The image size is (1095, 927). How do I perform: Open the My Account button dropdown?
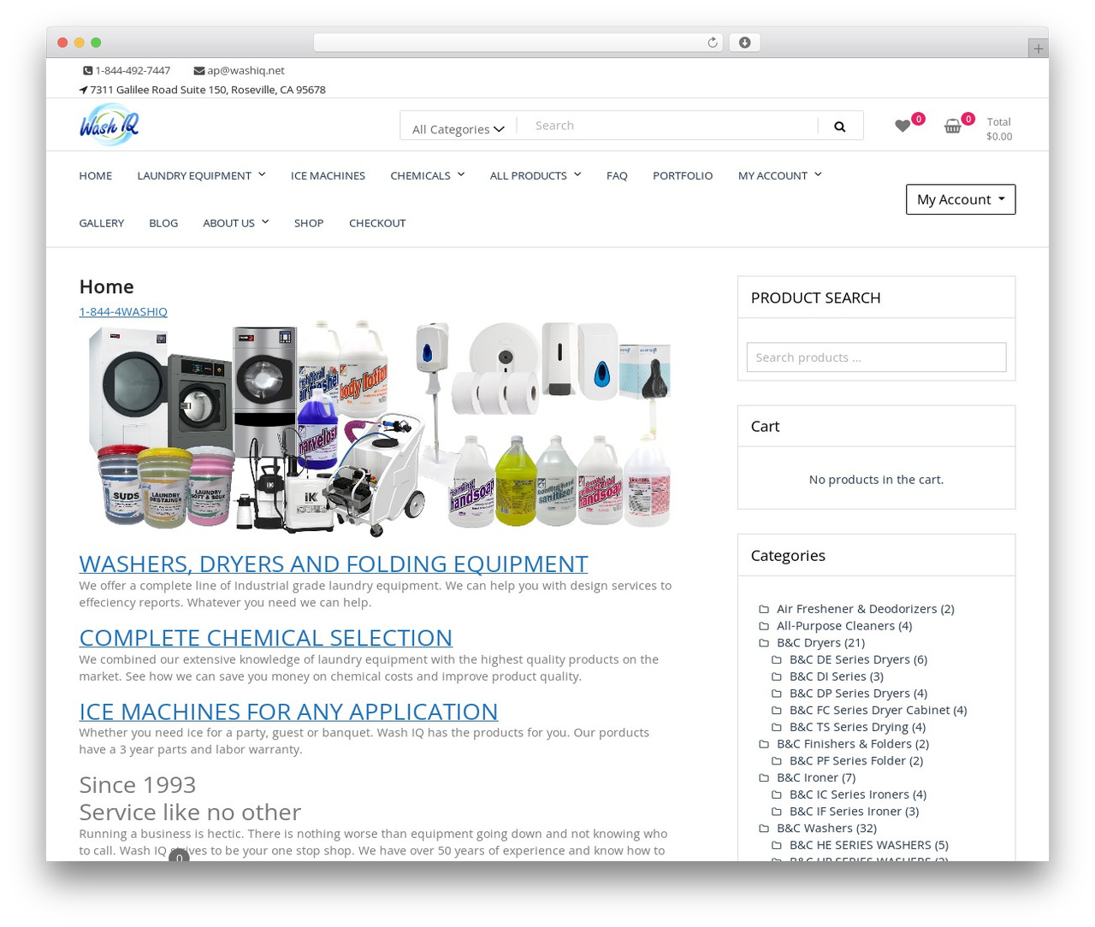coord(961,199)
